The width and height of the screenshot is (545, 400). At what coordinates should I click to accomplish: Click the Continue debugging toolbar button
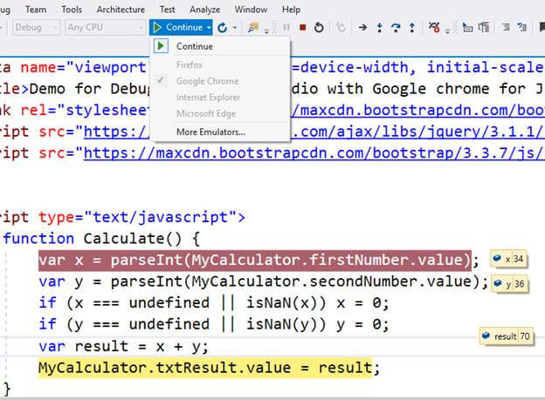(178, 27)
